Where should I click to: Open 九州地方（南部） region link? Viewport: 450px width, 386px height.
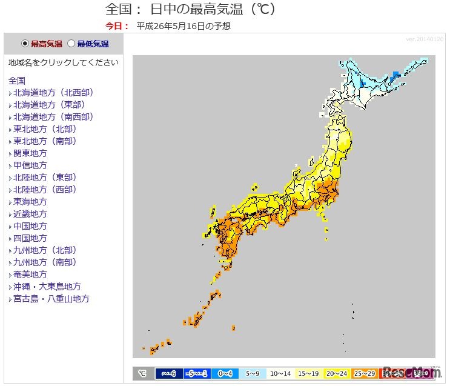[x=45, y=262]
